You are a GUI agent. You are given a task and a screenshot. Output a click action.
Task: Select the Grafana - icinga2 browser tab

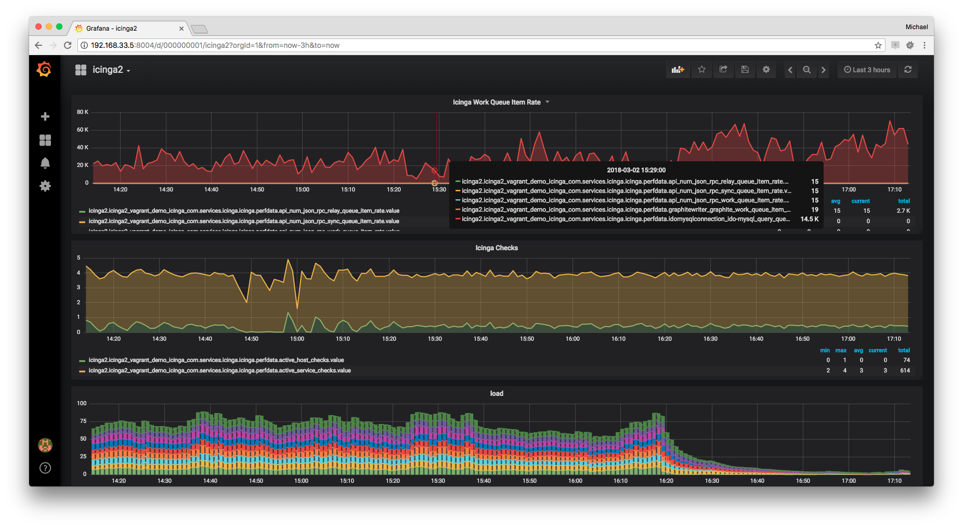pos(128,28)
